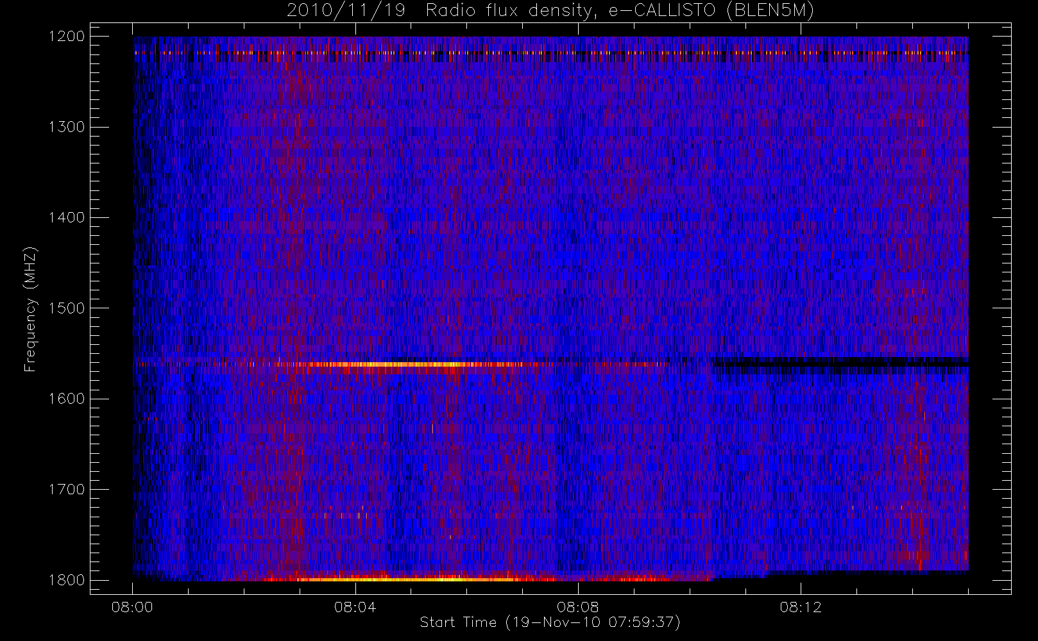Select the 1400 frequency axis label

(67, 218)
